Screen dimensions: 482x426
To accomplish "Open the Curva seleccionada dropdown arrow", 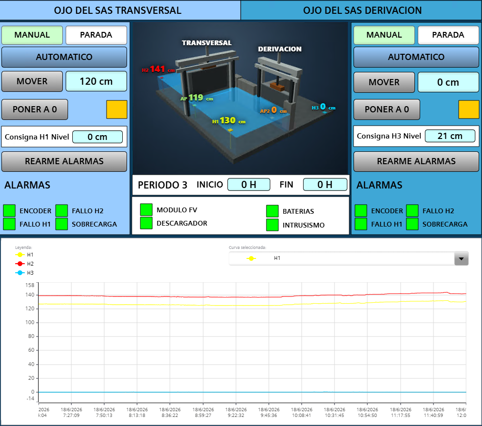I will click(x=461, y=258).
